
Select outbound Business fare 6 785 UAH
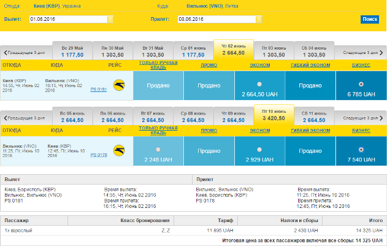point(360,83)
